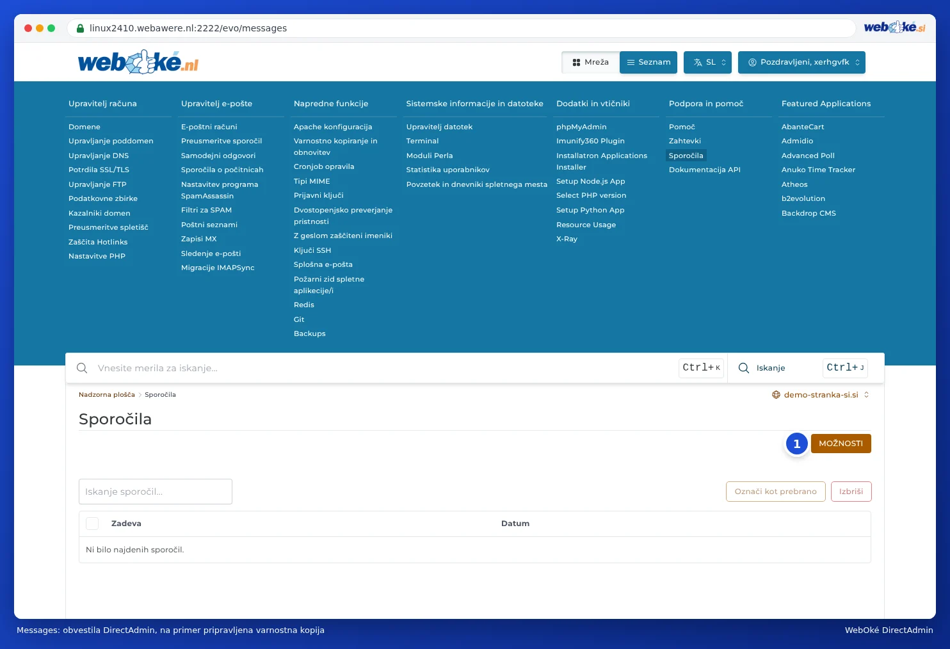The height and width of the screenshot is (649, 950).
Task: Open Podatkovne zbirke menu item
Action: [103, 198]
